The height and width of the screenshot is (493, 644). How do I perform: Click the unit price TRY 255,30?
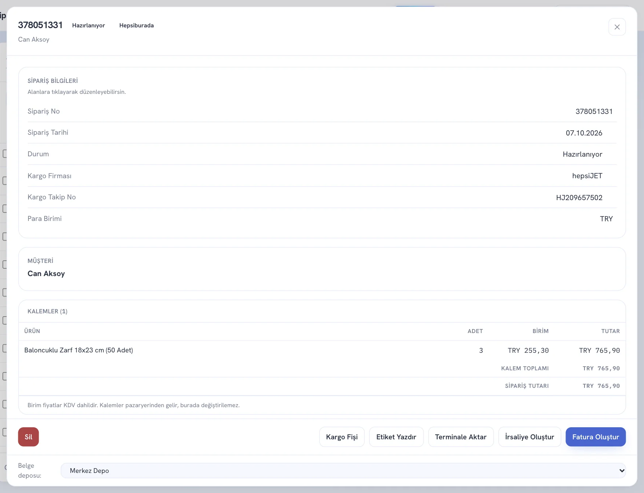click(x=528, y=351)
